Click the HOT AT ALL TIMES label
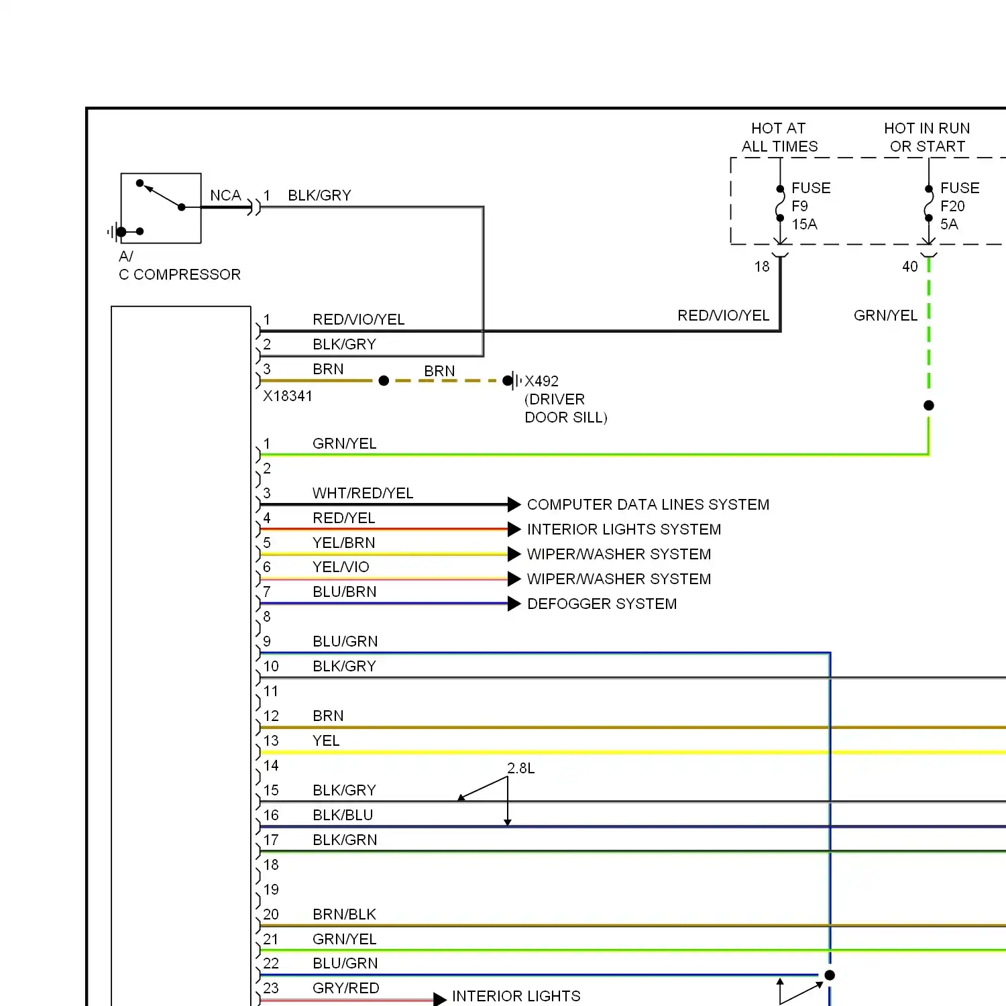This screenshot has height=1006, width=1006. tap(779, 137)
